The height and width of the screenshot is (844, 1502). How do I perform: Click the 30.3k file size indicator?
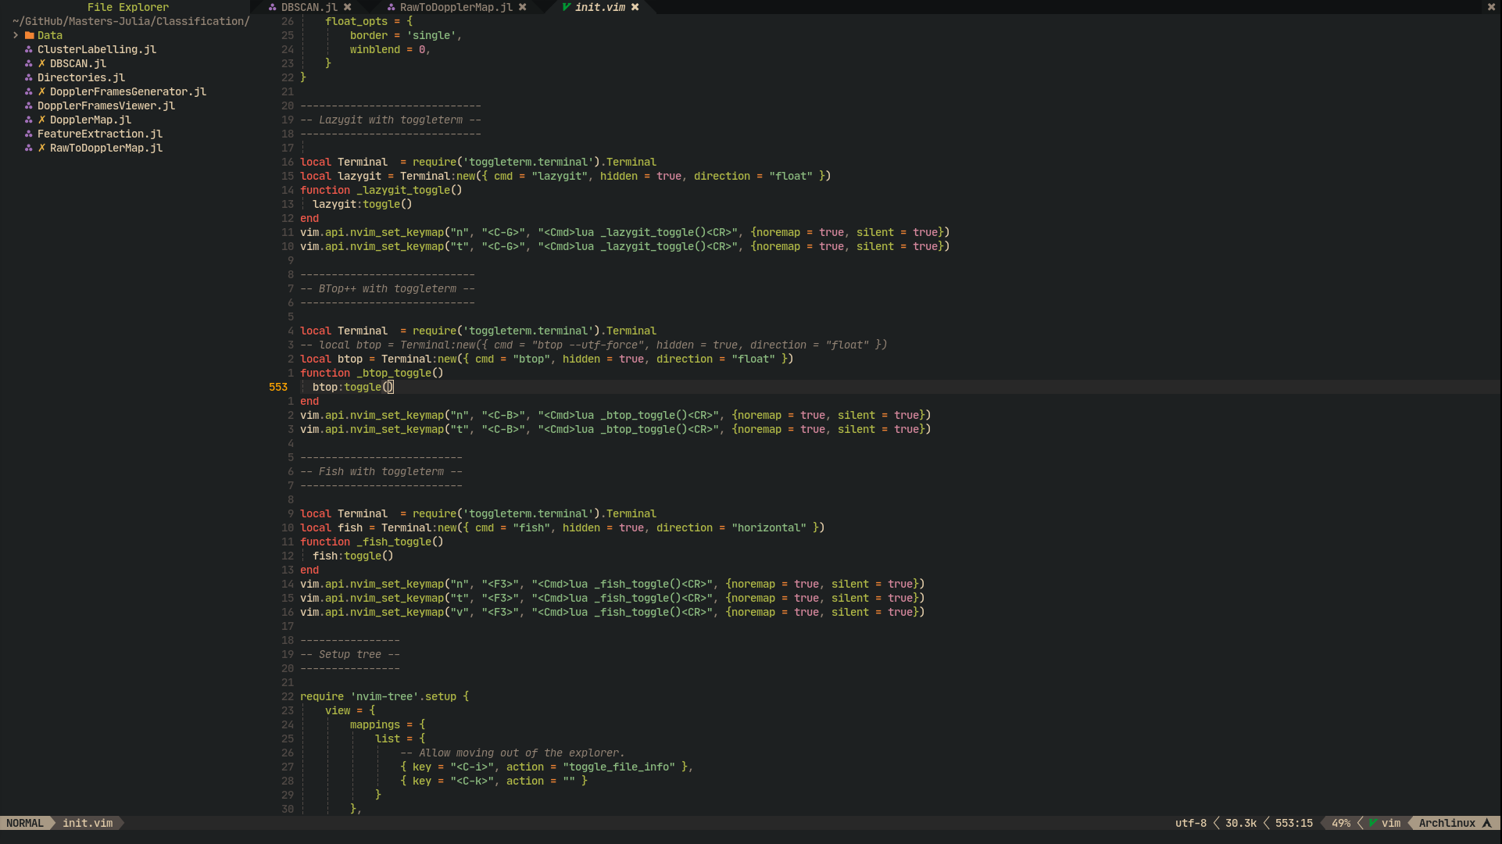1241,823
